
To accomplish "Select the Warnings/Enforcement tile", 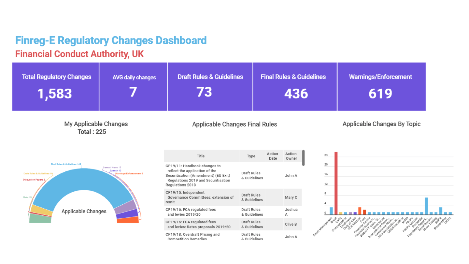I will click(381, 86).
